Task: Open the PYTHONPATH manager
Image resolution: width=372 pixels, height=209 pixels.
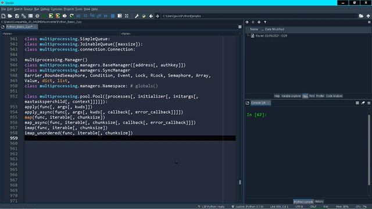Action: (x=144, y=16)
